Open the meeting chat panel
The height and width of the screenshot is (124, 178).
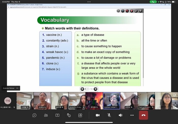34,115
